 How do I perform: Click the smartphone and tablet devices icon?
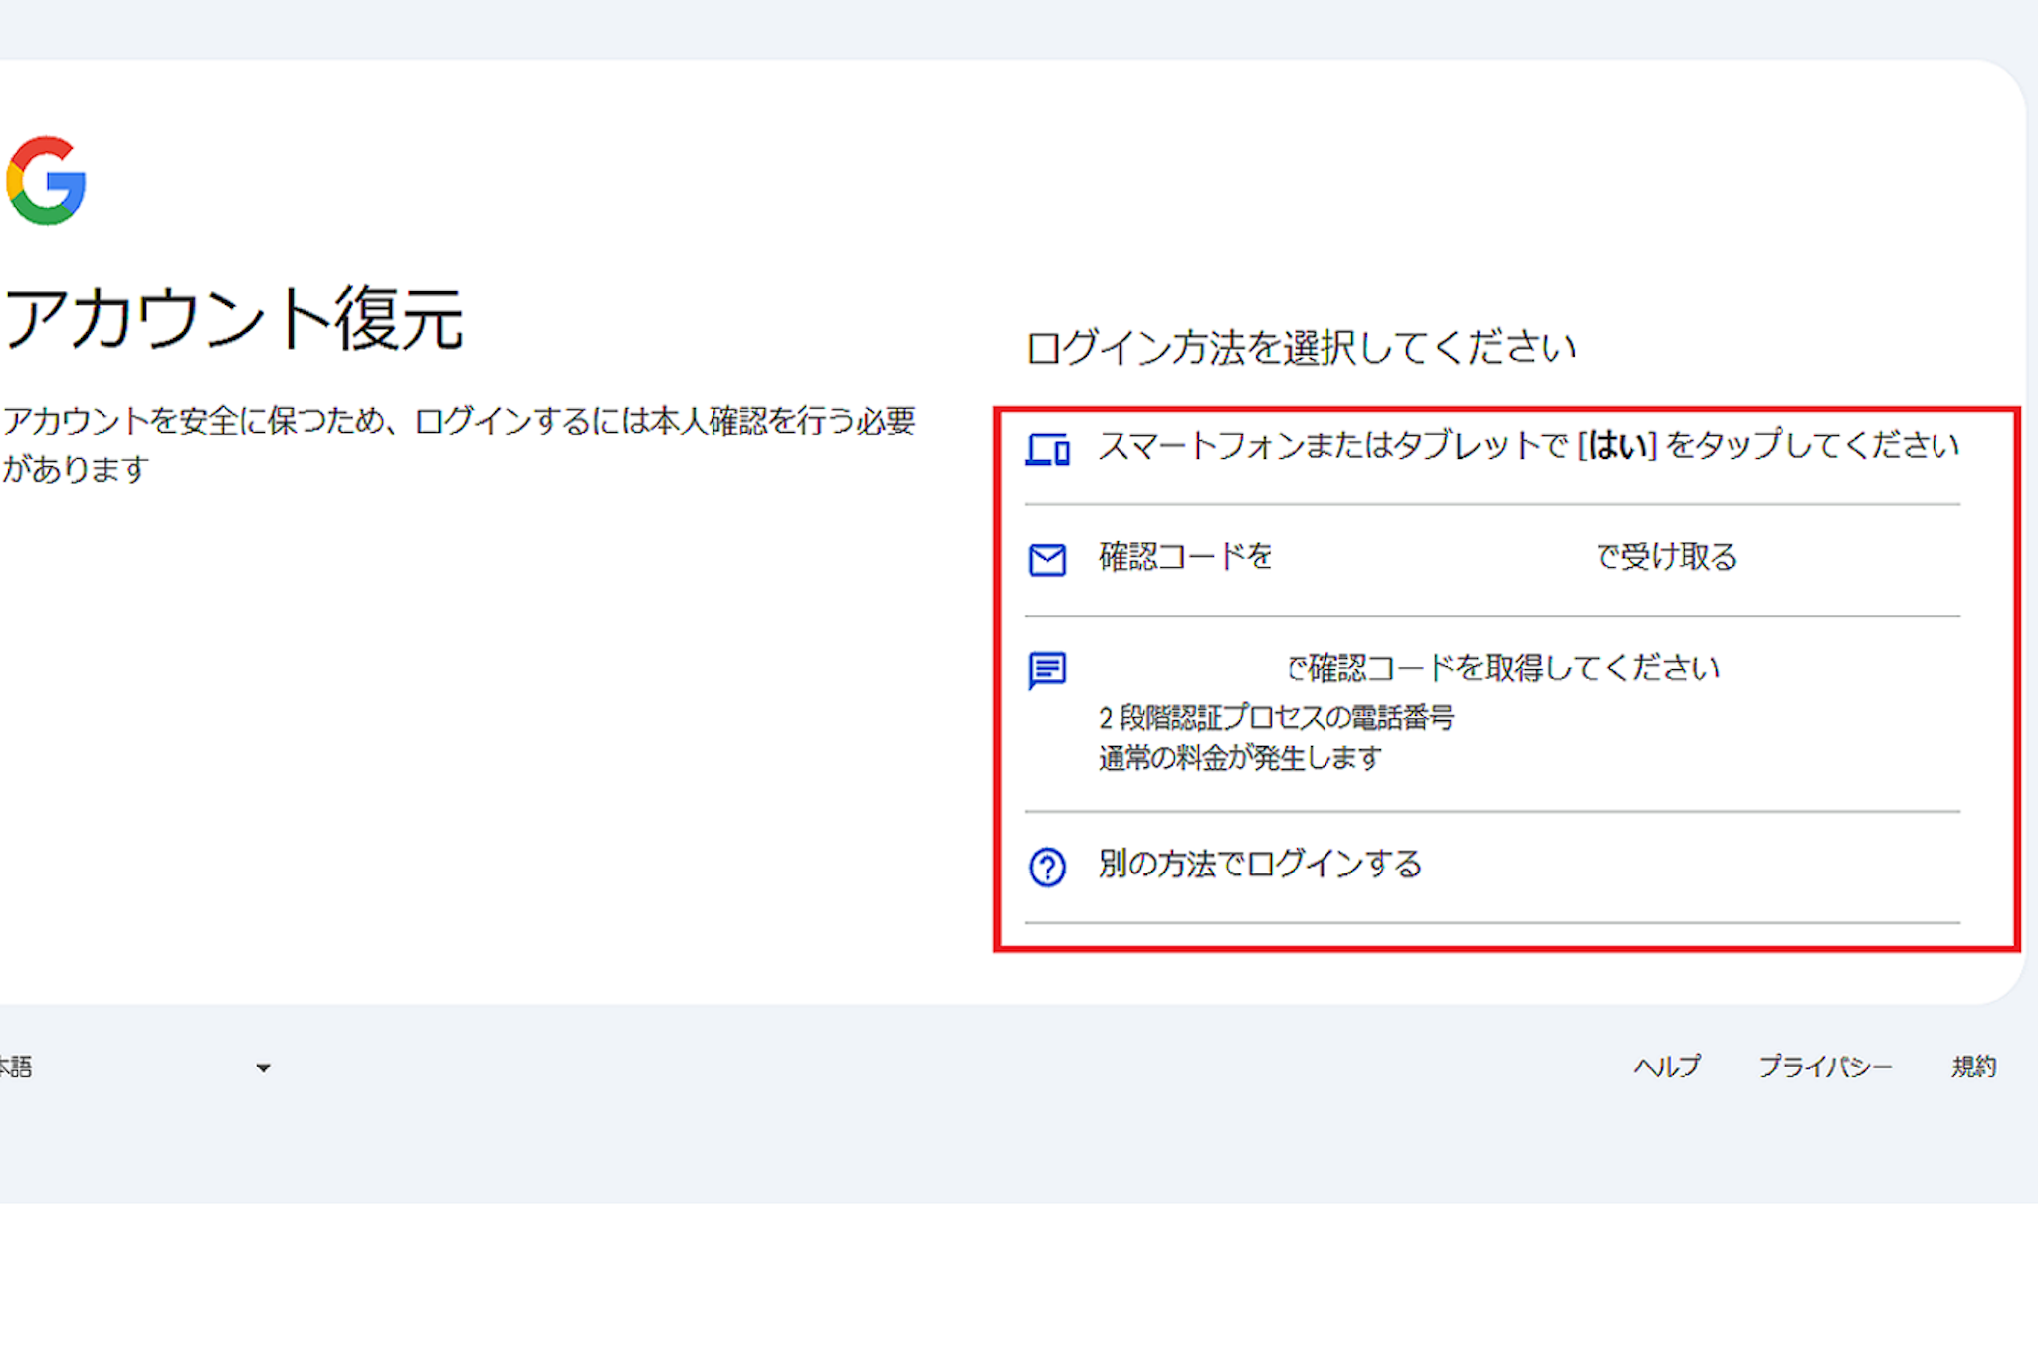[x=1047, y=450]
